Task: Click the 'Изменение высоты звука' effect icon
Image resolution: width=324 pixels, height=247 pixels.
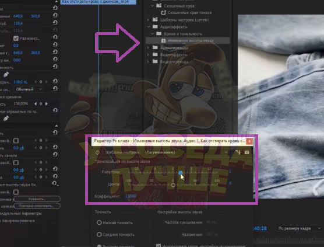Action: pyautogui.click(x=163, y=40)
